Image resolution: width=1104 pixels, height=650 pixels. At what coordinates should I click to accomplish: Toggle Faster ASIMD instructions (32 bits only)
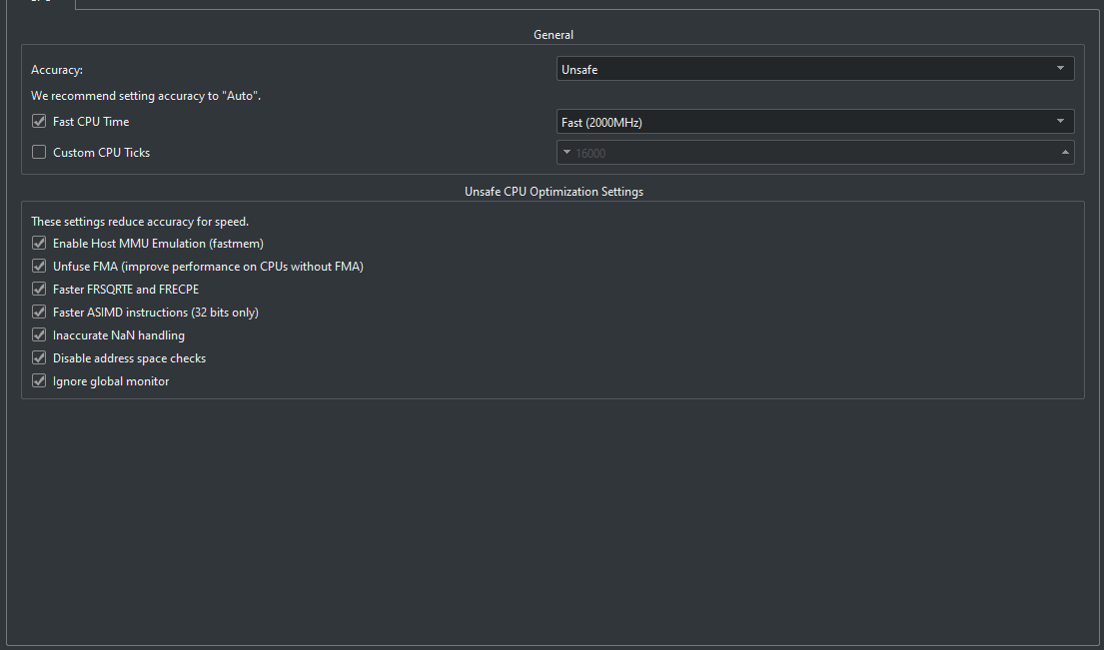pyautogui.click(x=39, y=312)
